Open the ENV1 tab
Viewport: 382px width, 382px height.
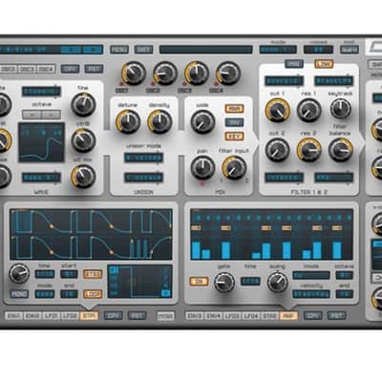[14, 316]
